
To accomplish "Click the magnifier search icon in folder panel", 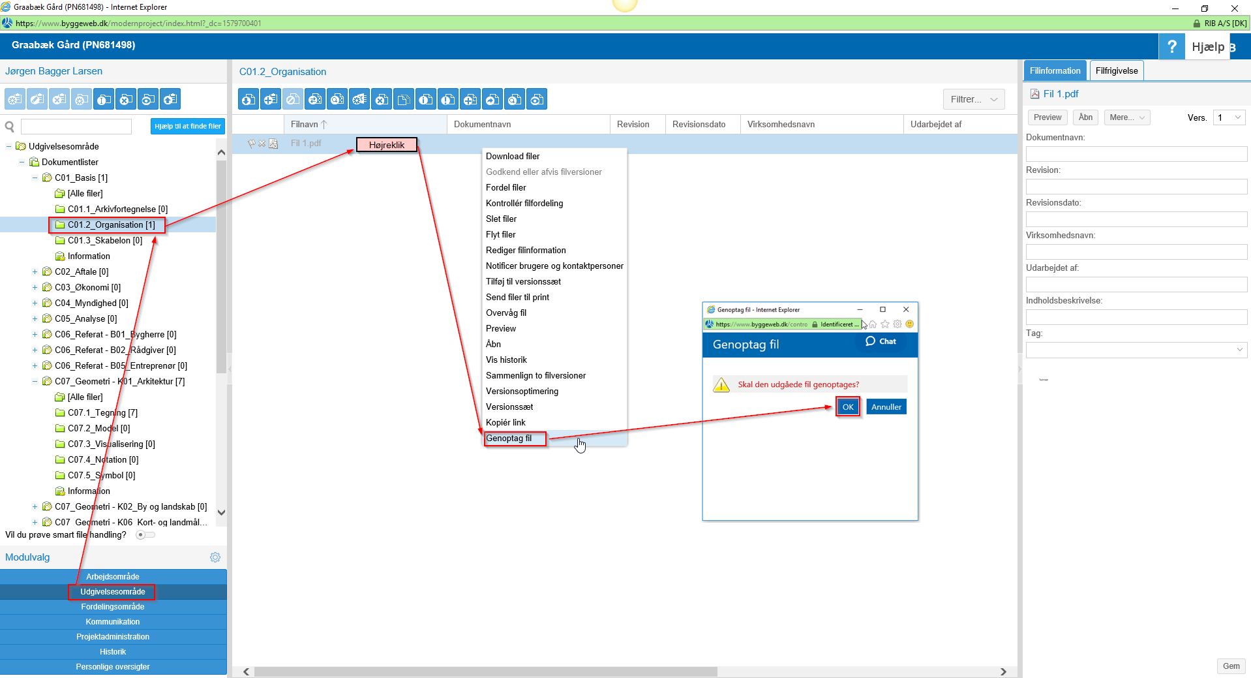I will click(10, 127).
